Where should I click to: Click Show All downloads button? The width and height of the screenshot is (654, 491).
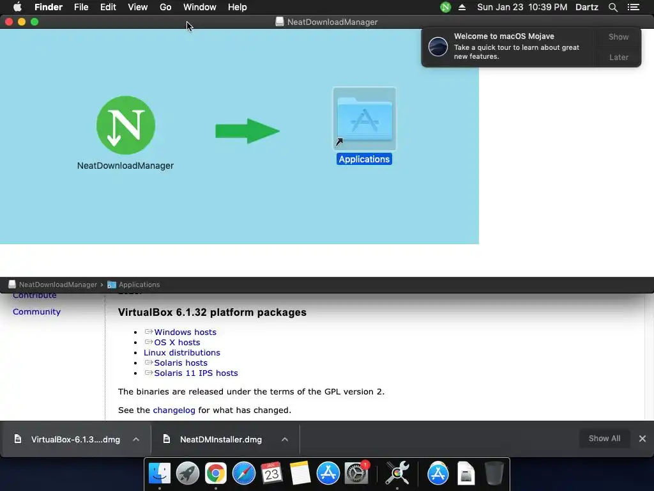pos(604,439)
